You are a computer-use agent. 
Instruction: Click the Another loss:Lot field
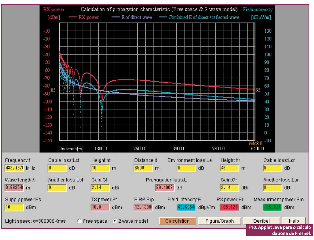57,188
